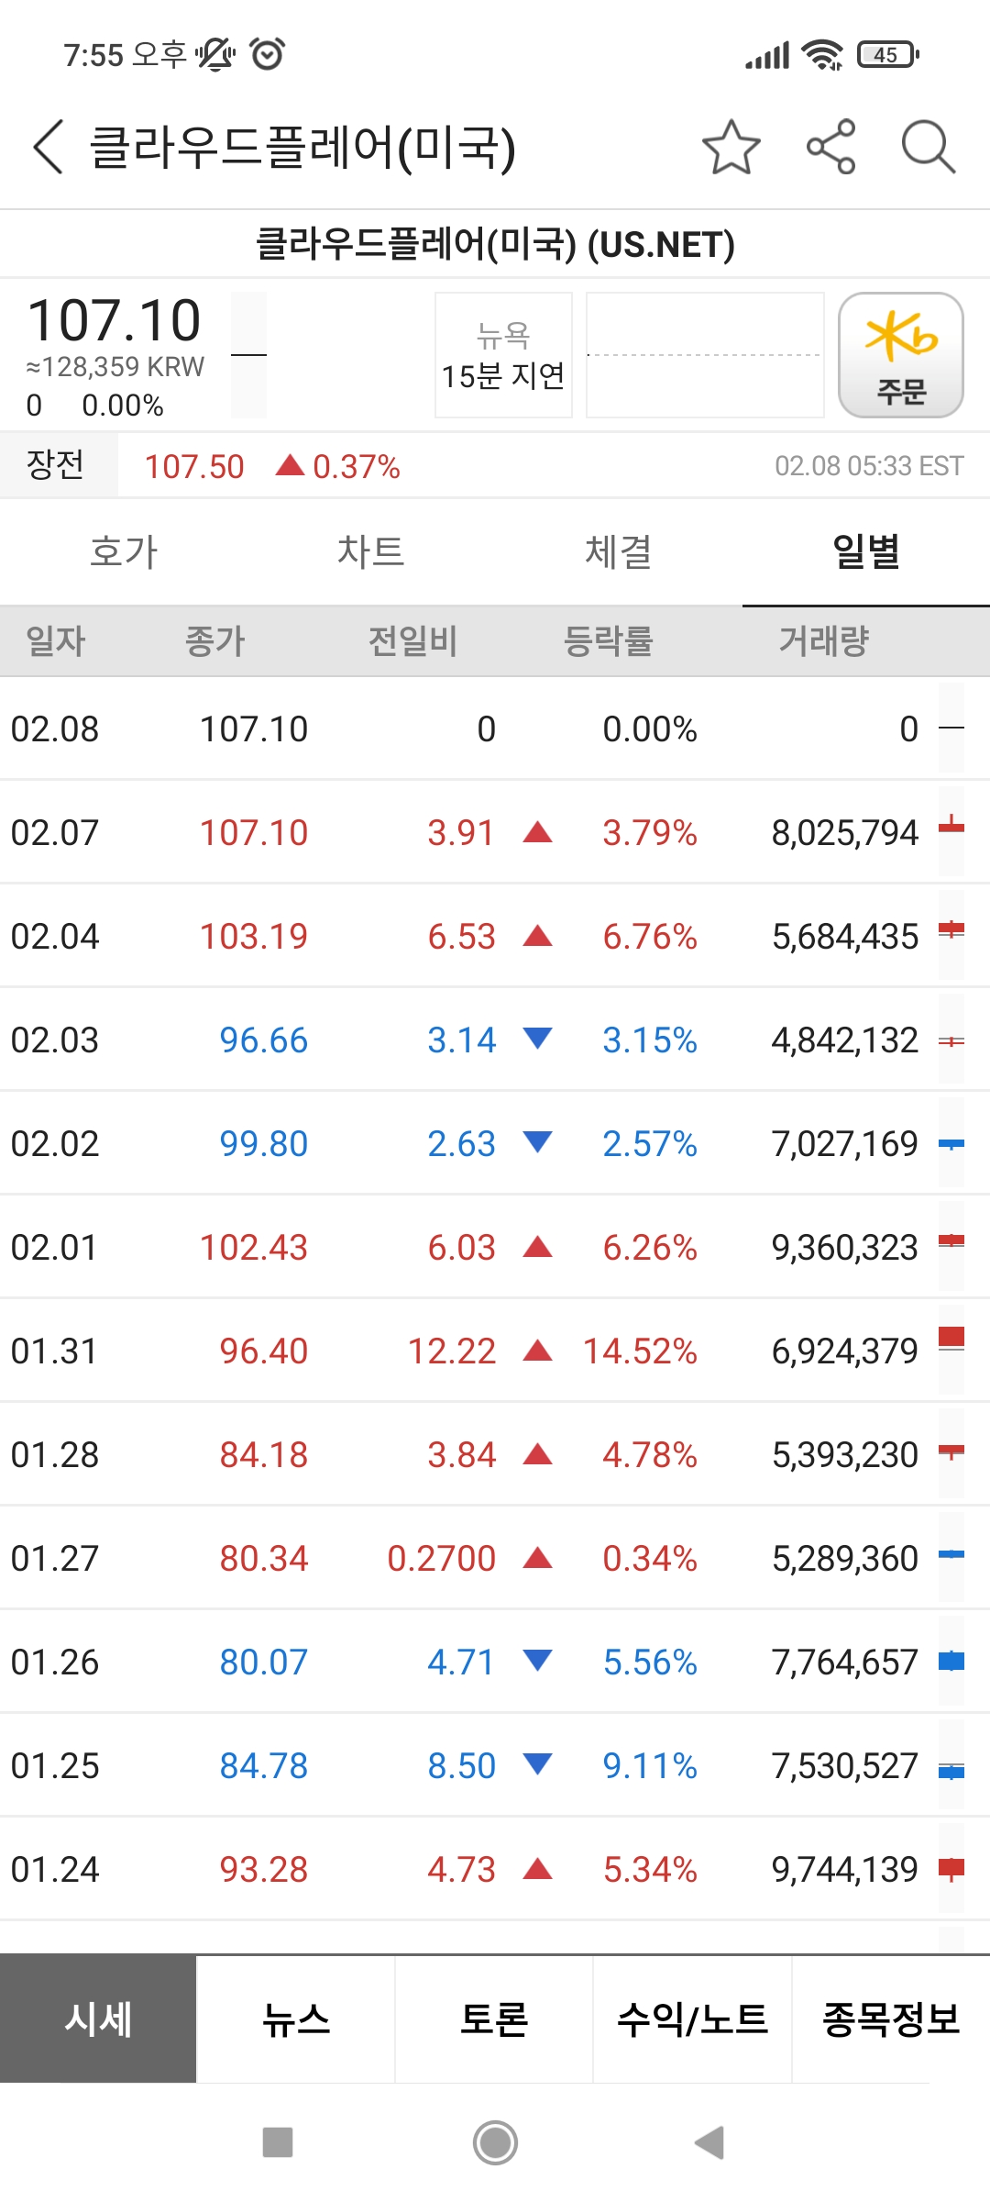
Task: Switch to the 차트 tab
Action: 371,552
